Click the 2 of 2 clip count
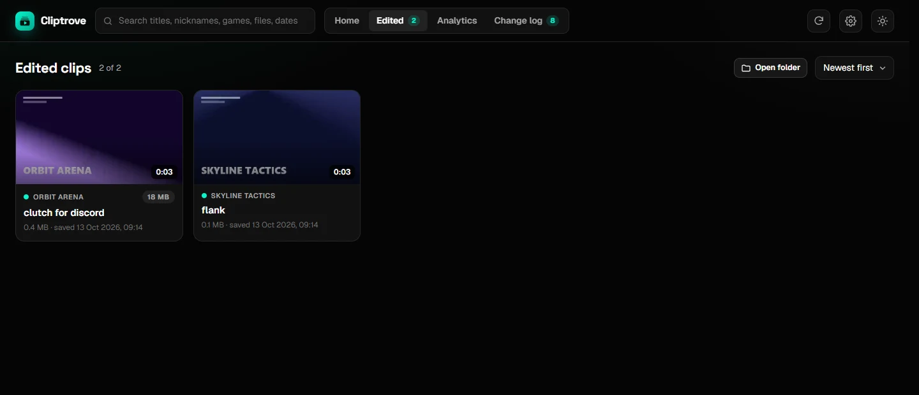 [110, 68]
